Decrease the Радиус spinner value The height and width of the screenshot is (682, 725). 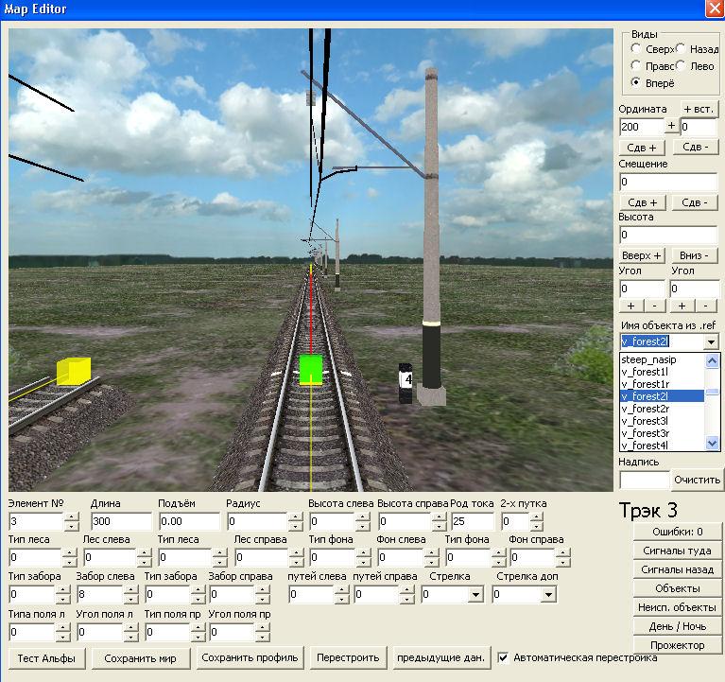296,526
